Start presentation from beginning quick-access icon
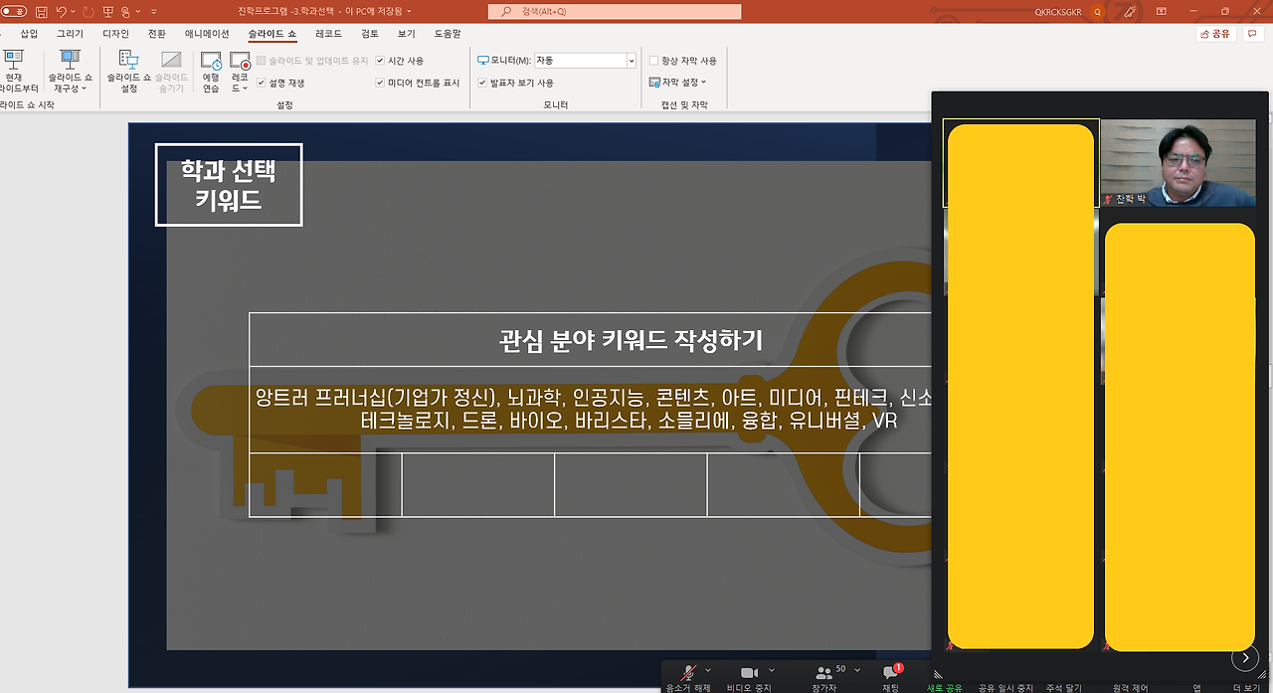Image resolution: width=1273 pixels, height=693 pixels. pyautogui.click(x=110, y=12)
